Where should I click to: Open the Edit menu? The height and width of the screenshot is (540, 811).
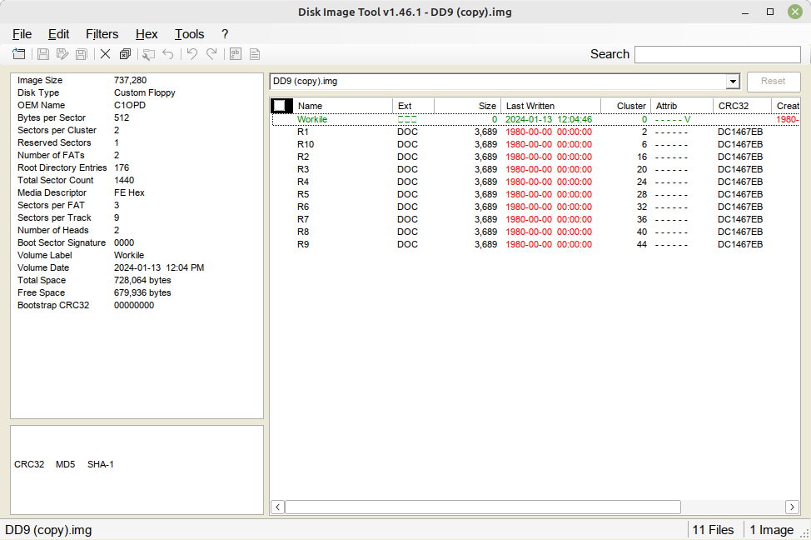(58, 34)
